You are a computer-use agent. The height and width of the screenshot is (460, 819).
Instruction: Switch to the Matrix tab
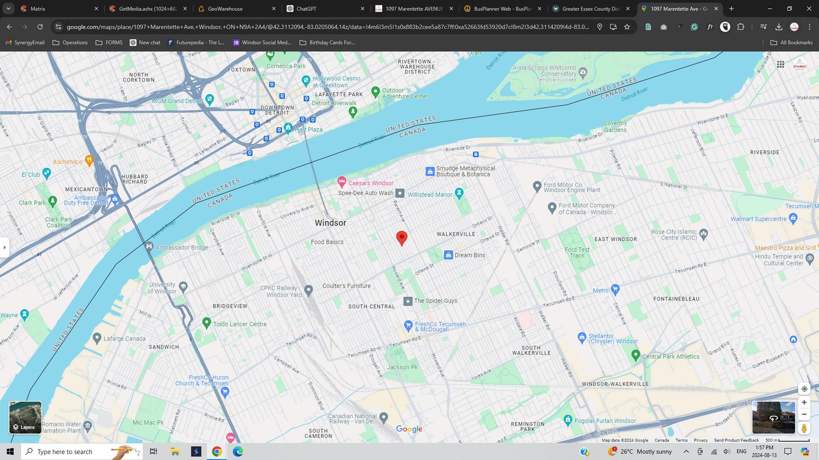[x=60, y=9]
